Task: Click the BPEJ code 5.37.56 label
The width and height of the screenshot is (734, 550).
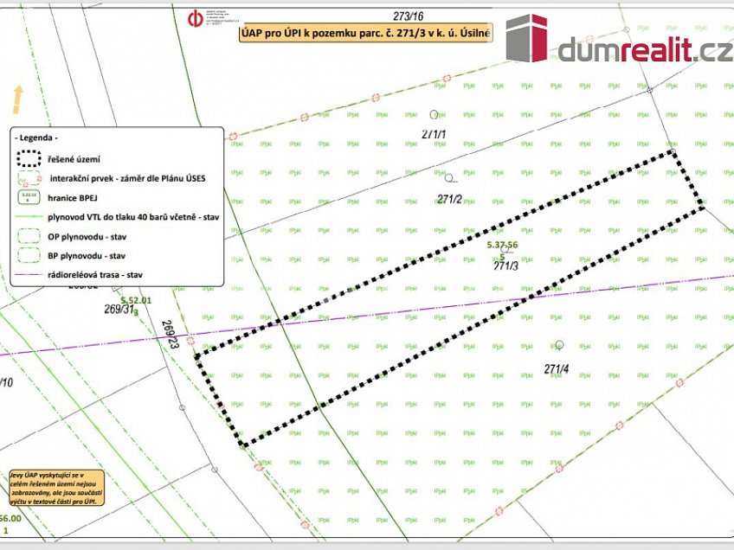Action: click(502, 246)
